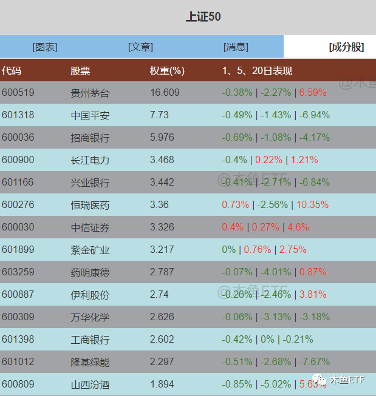Click weight value 2.602

click(162, 340)
